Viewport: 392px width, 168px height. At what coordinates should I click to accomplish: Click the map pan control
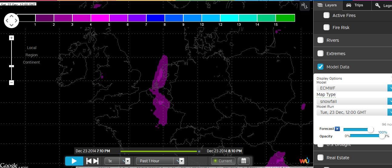pyautogui.click(x=12, y=21)
